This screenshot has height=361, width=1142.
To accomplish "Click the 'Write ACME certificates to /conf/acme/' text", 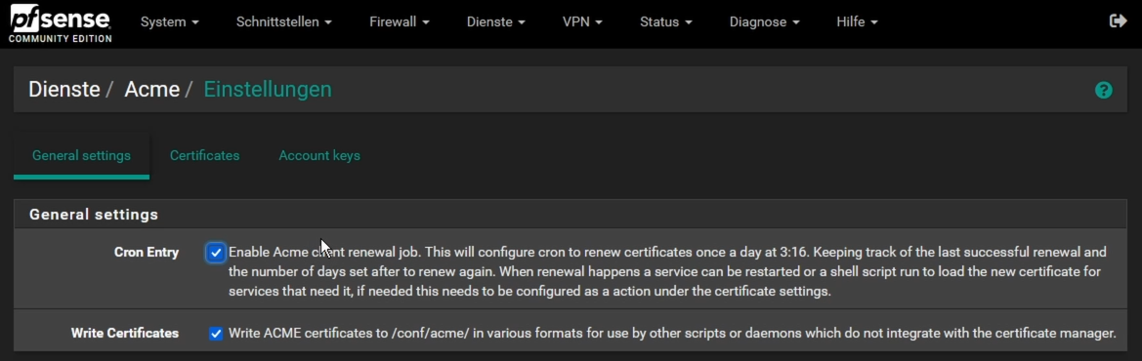I will click(x=672, y=334).
